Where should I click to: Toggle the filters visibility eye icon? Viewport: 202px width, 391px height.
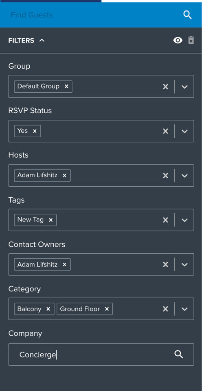click(178, 40)
